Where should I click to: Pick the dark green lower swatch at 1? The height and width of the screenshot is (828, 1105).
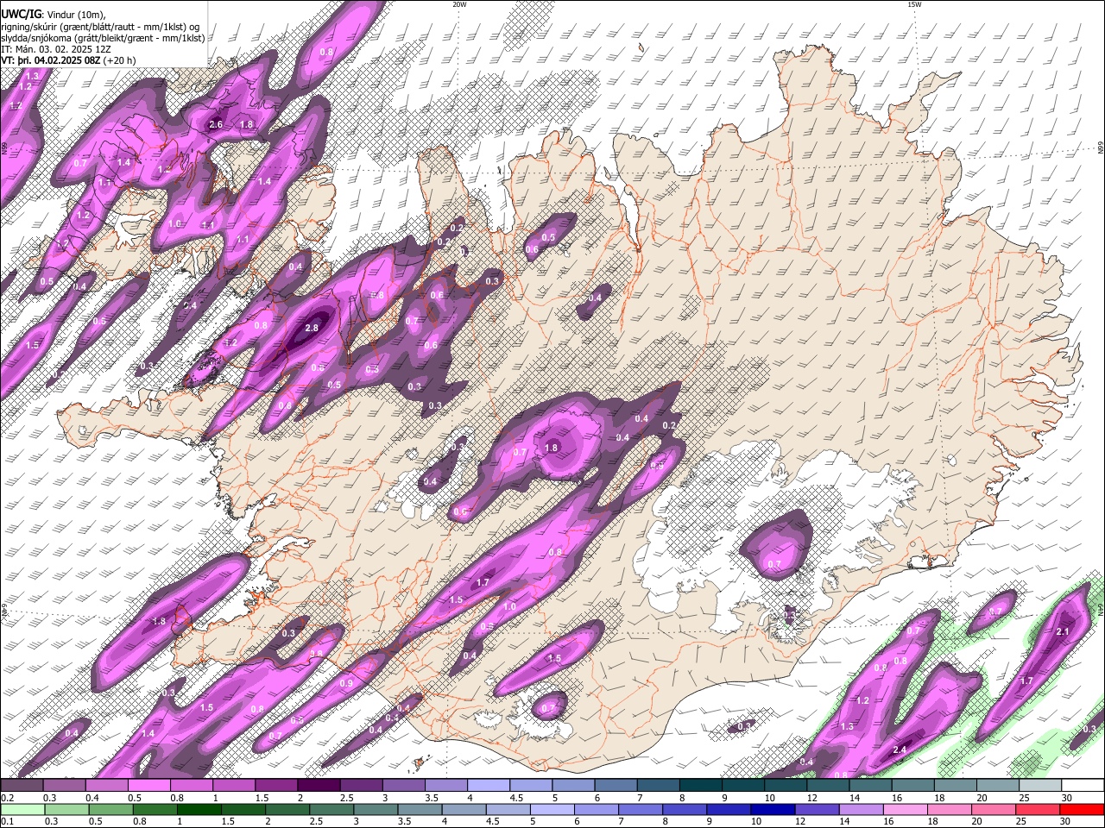coord(199,809)
